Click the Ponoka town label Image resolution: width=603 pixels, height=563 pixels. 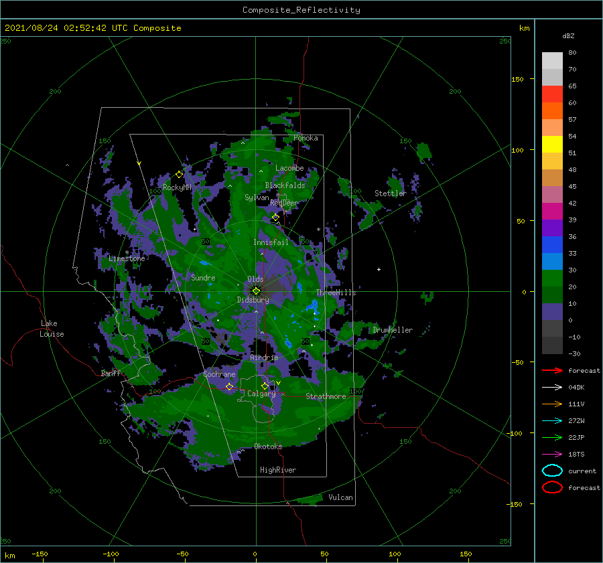coord(306,138)
